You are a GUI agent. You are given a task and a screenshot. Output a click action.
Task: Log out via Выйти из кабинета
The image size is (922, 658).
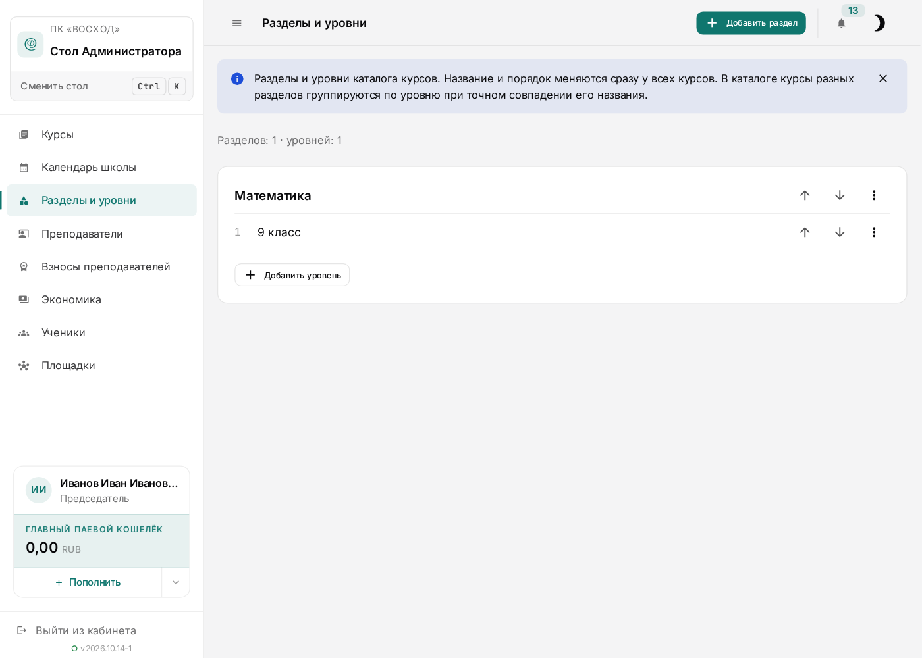(x=76, y=630)
